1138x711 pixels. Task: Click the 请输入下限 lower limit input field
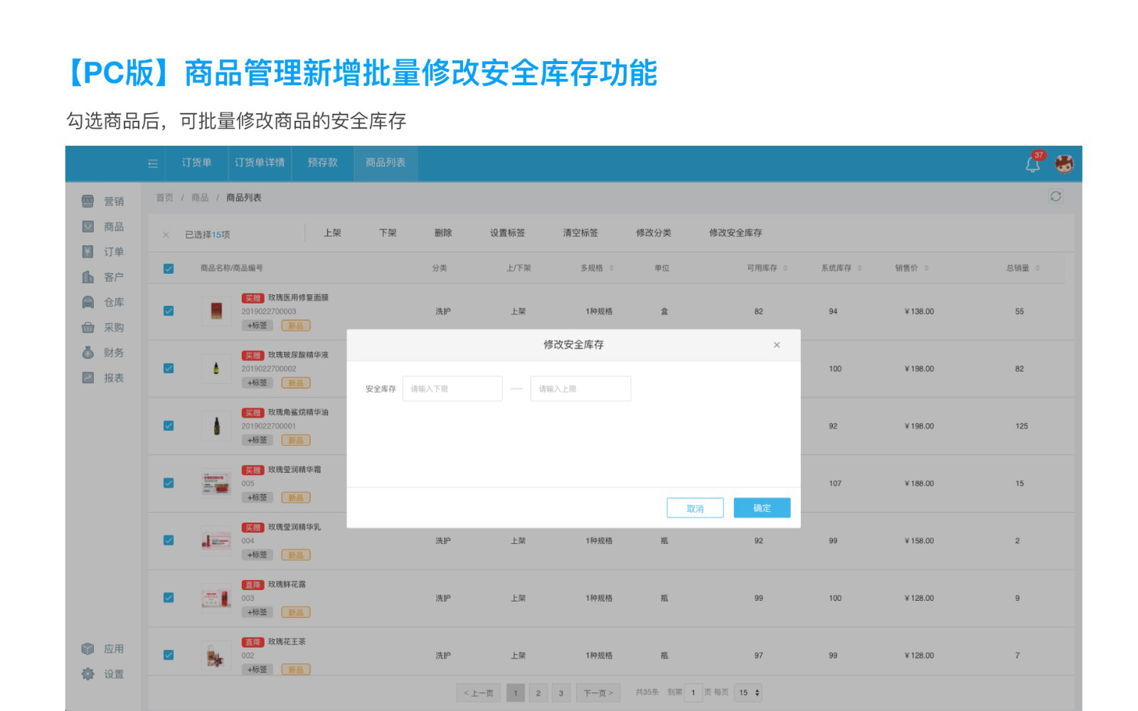pos(452,389)
